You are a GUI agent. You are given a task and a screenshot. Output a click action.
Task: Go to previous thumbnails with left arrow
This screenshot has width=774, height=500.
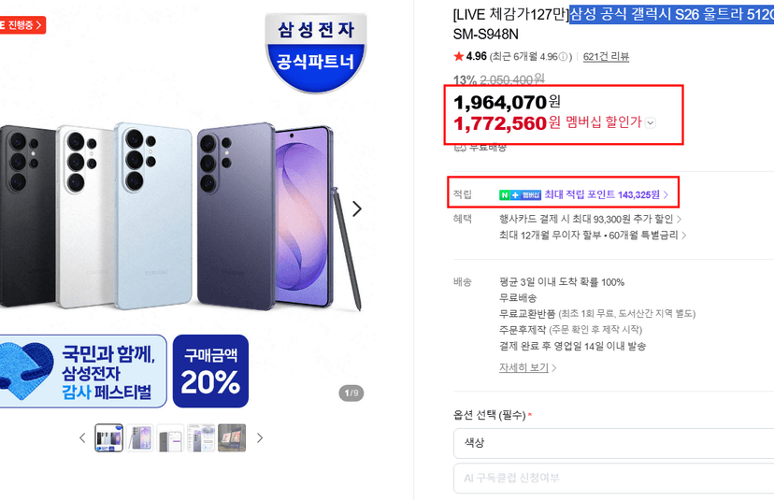(82, 437)
